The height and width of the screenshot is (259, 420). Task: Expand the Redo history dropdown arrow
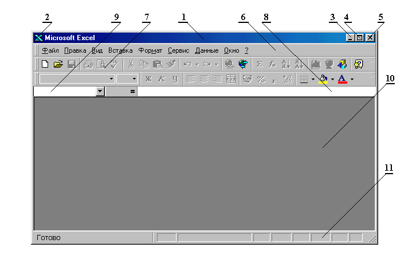[x=217, y=65]
